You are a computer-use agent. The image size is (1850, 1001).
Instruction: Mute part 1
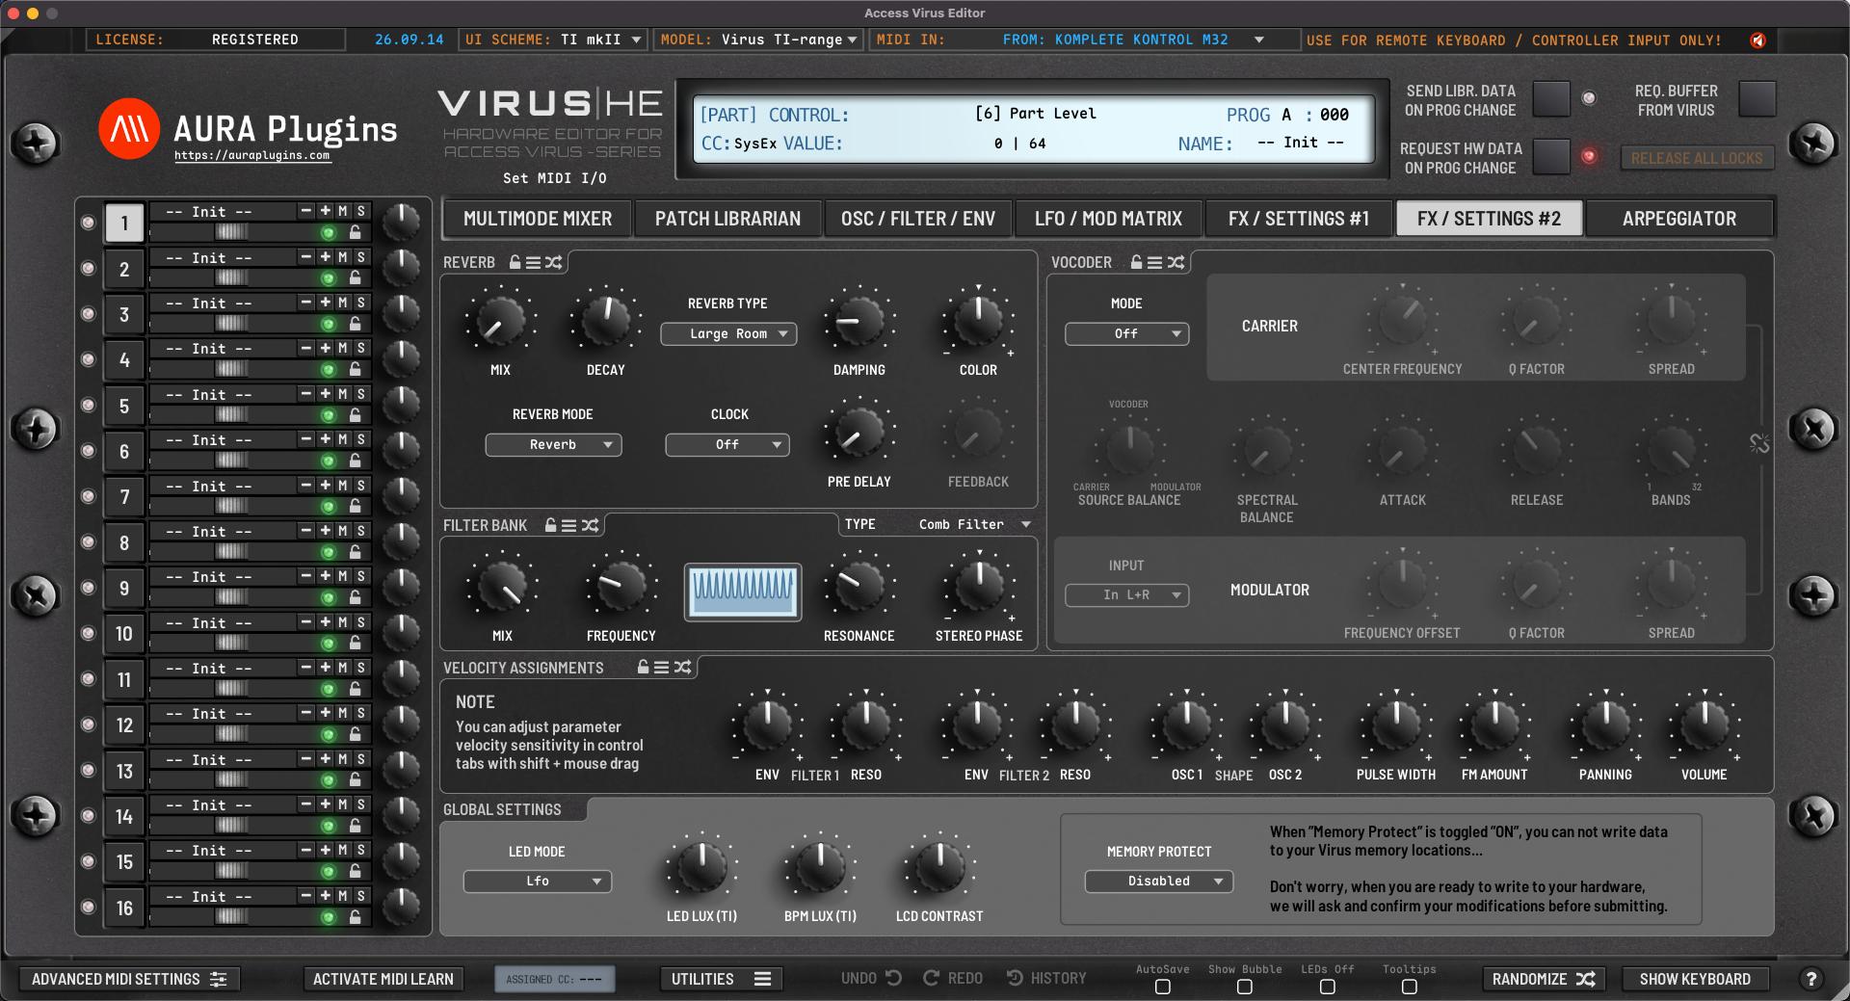click(342, 211)
